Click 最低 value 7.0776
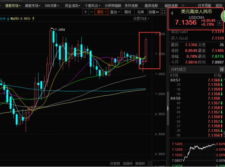Viewport: 225px width, 167px height. point(218,56)
